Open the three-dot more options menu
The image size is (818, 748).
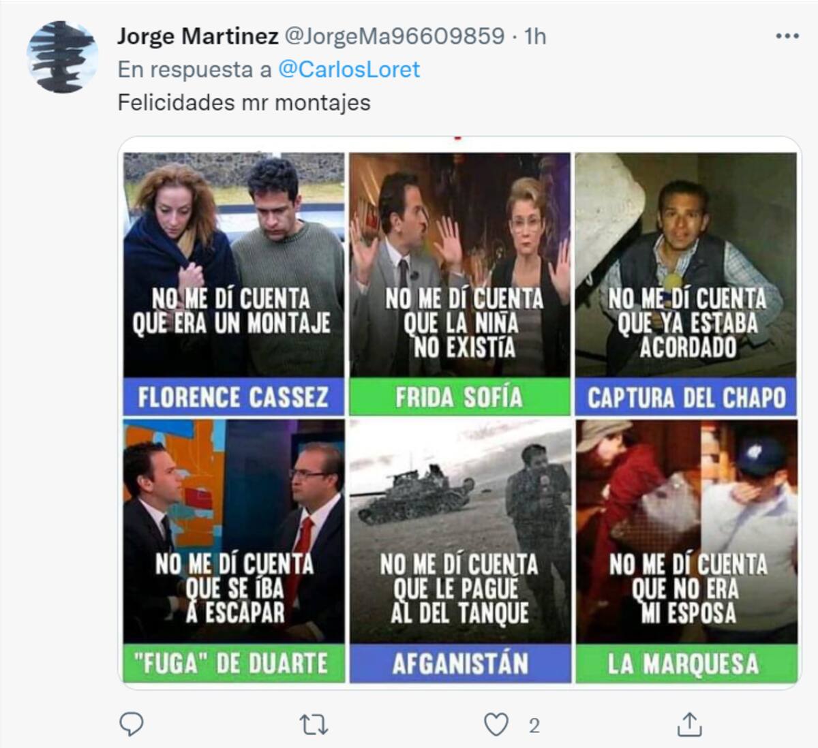click(787, 36)
